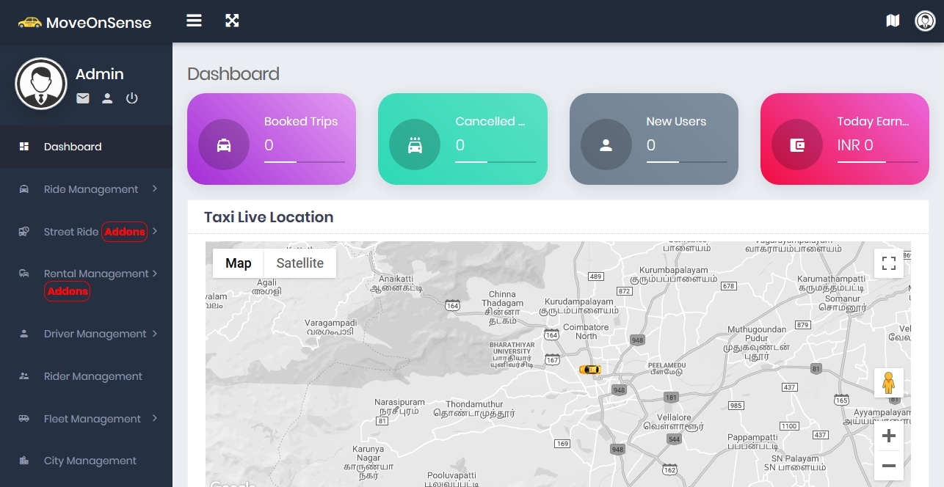The image size is (944, 487).
Task: Click the Coimbatore North label on map
Action: 586,332
